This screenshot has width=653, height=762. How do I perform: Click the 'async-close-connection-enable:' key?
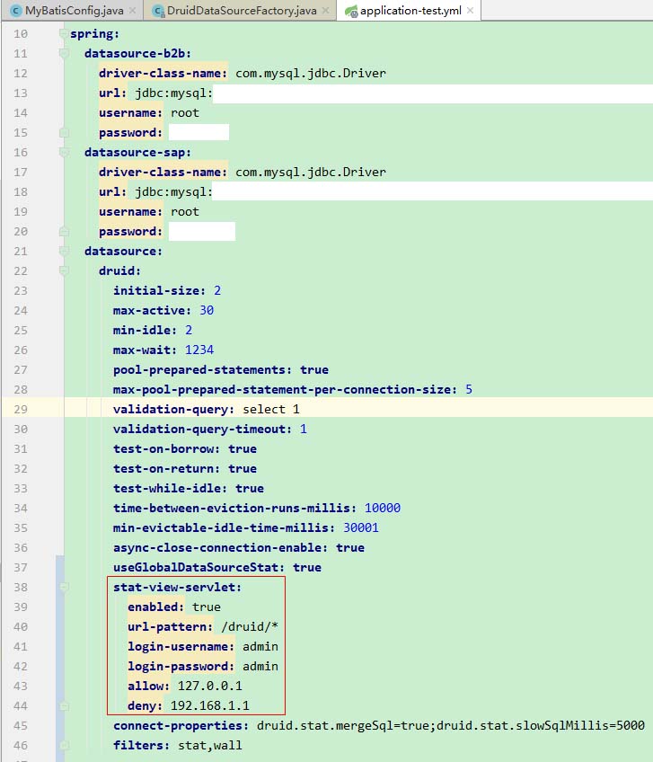[x=221, y=548]
